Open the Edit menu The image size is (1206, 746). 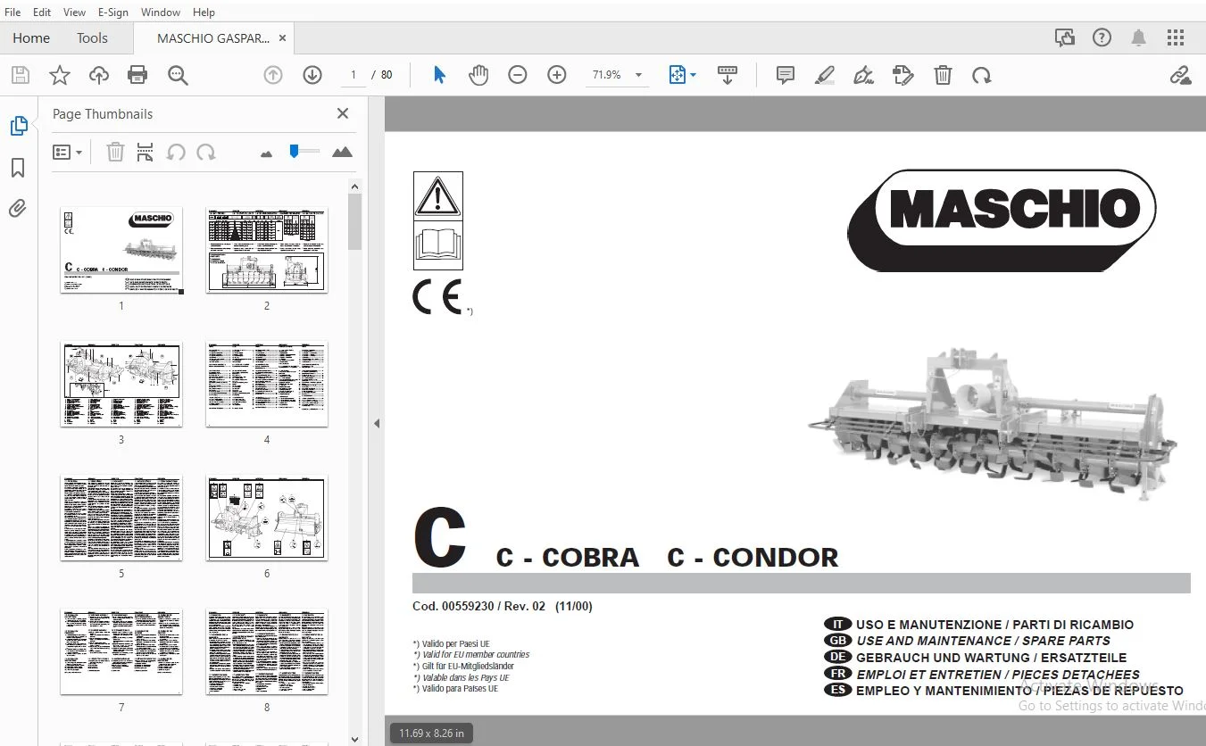coord(42,12)
